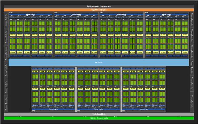Select the bottommost Memory Controller on the right edge
Viewport: 198px width, 124px height.
tap(192, 102)
